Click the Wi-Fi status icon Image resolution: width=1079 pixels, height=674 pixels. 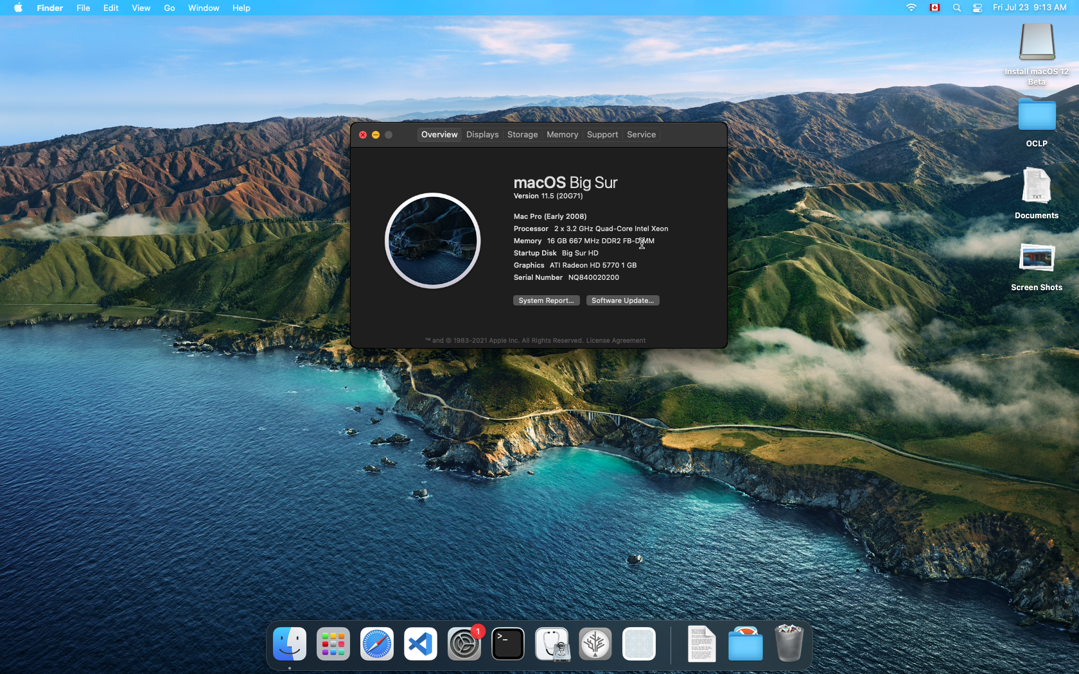coord(911,8)
